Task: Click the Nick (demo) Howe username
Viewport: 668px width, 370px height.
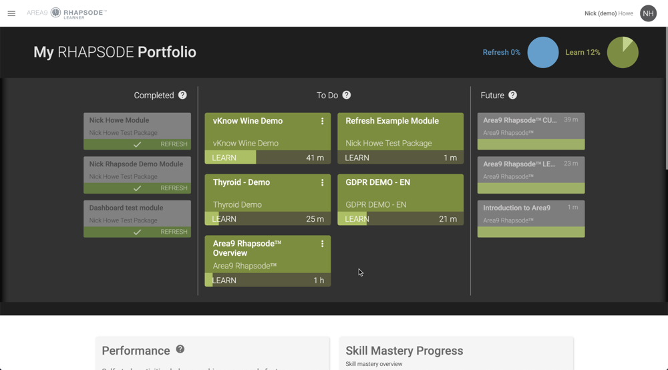Action: [609, 13]
